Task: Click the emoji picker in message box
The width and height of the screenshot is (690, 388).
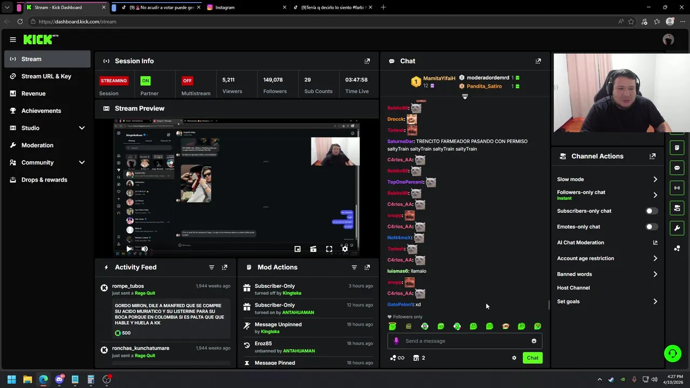Action: [534, 341]
